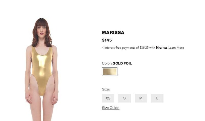Open the model product photo
The width and height of the screenshot is (205, 121).
42,69
